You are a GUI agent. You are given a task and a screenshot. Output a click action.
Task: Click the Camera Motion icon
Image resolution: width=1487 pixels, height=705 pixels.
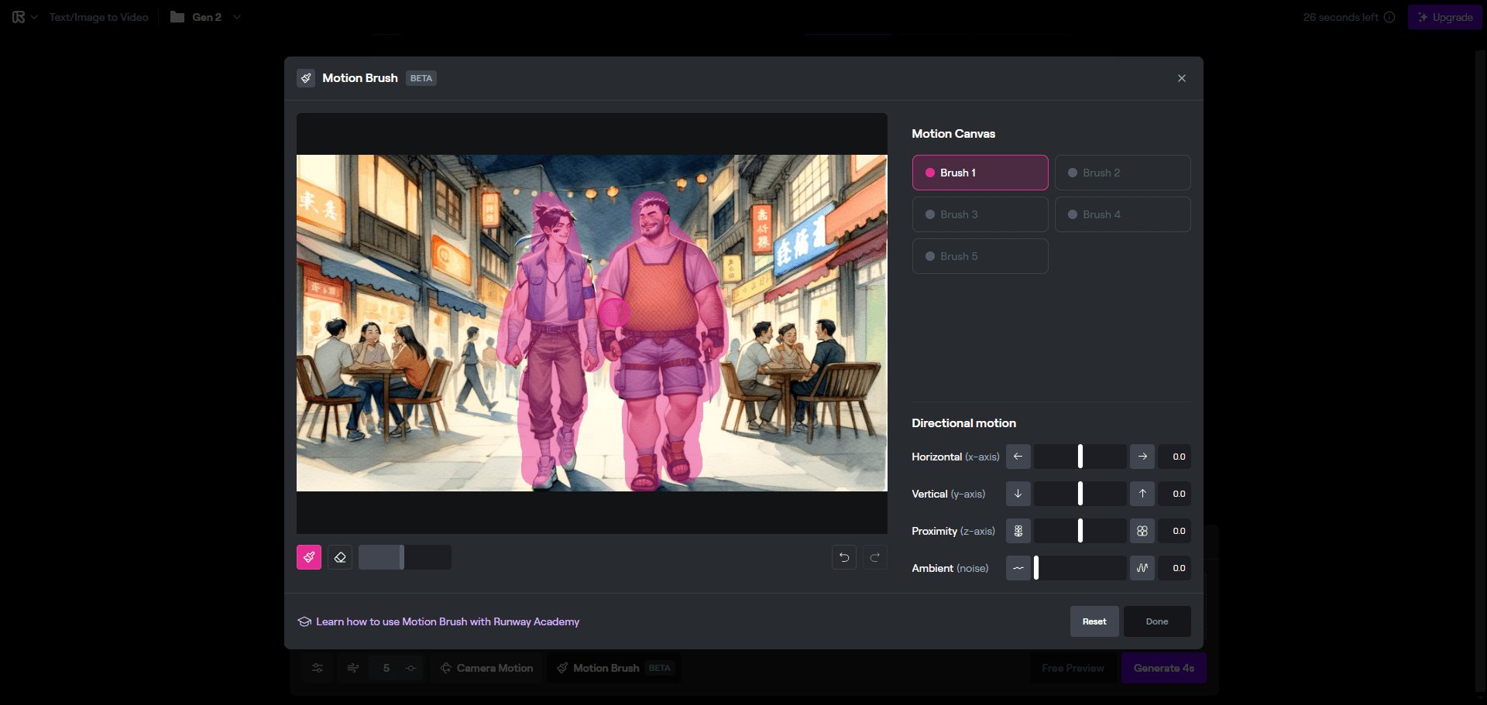446,668
